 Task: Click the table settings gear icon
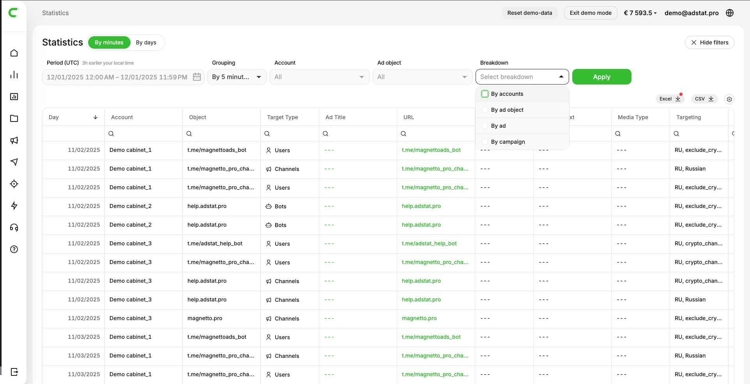729,99
